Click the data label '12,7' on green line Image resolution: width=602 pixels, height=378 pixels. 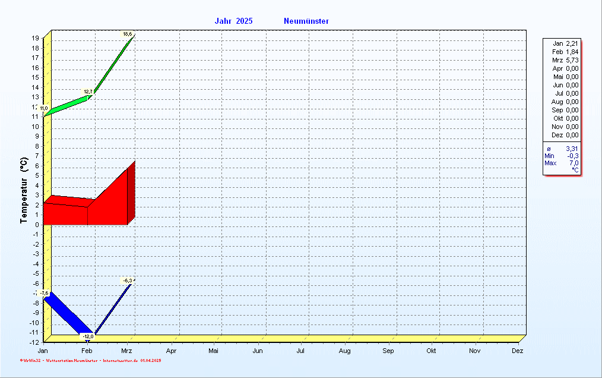[x=88, y=92]
